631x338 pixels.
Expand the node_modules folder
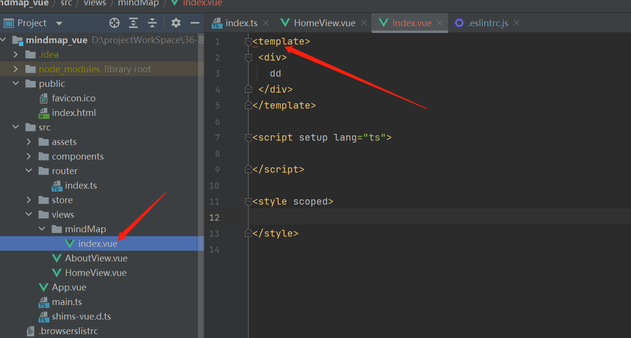tap(16, 69)
